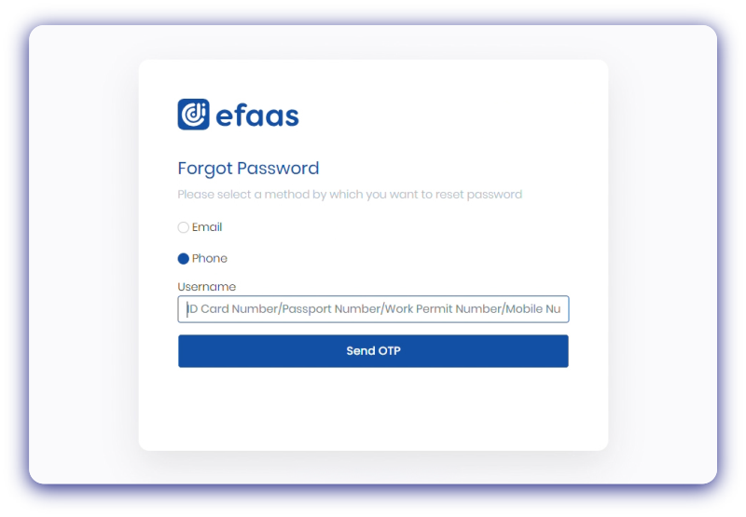Click the text cursor at the Username field start
Viewport: 746px width, 517px height.
pyautogui.click(x=186, y=309)
